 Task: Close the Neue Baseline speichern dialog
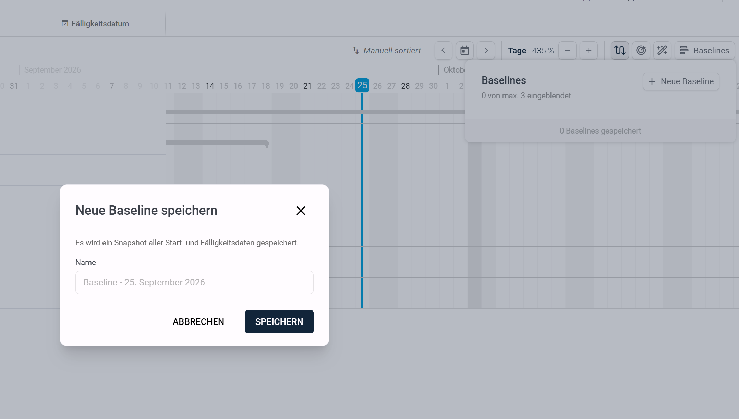click(x=301, y=211)
